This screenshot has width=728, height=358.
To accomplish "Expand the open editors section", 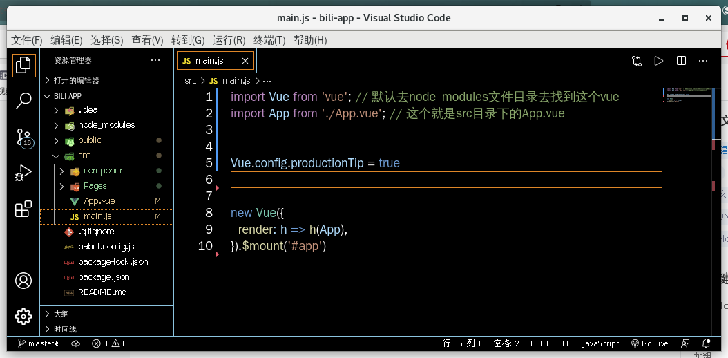I will click(x=107, y=80).
